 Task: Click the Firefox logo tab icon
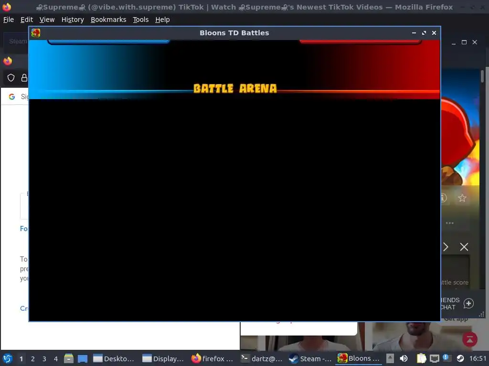[8, 61]
